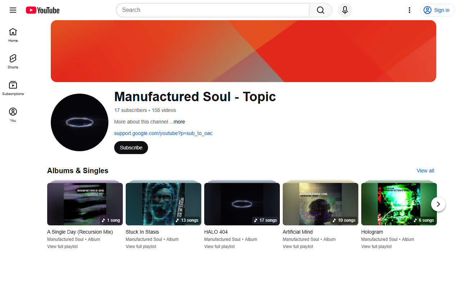Click Manufactured Soul under A Single Day
Image resolution: width=461 pixels, height=288 pixels.
point(65,239)
